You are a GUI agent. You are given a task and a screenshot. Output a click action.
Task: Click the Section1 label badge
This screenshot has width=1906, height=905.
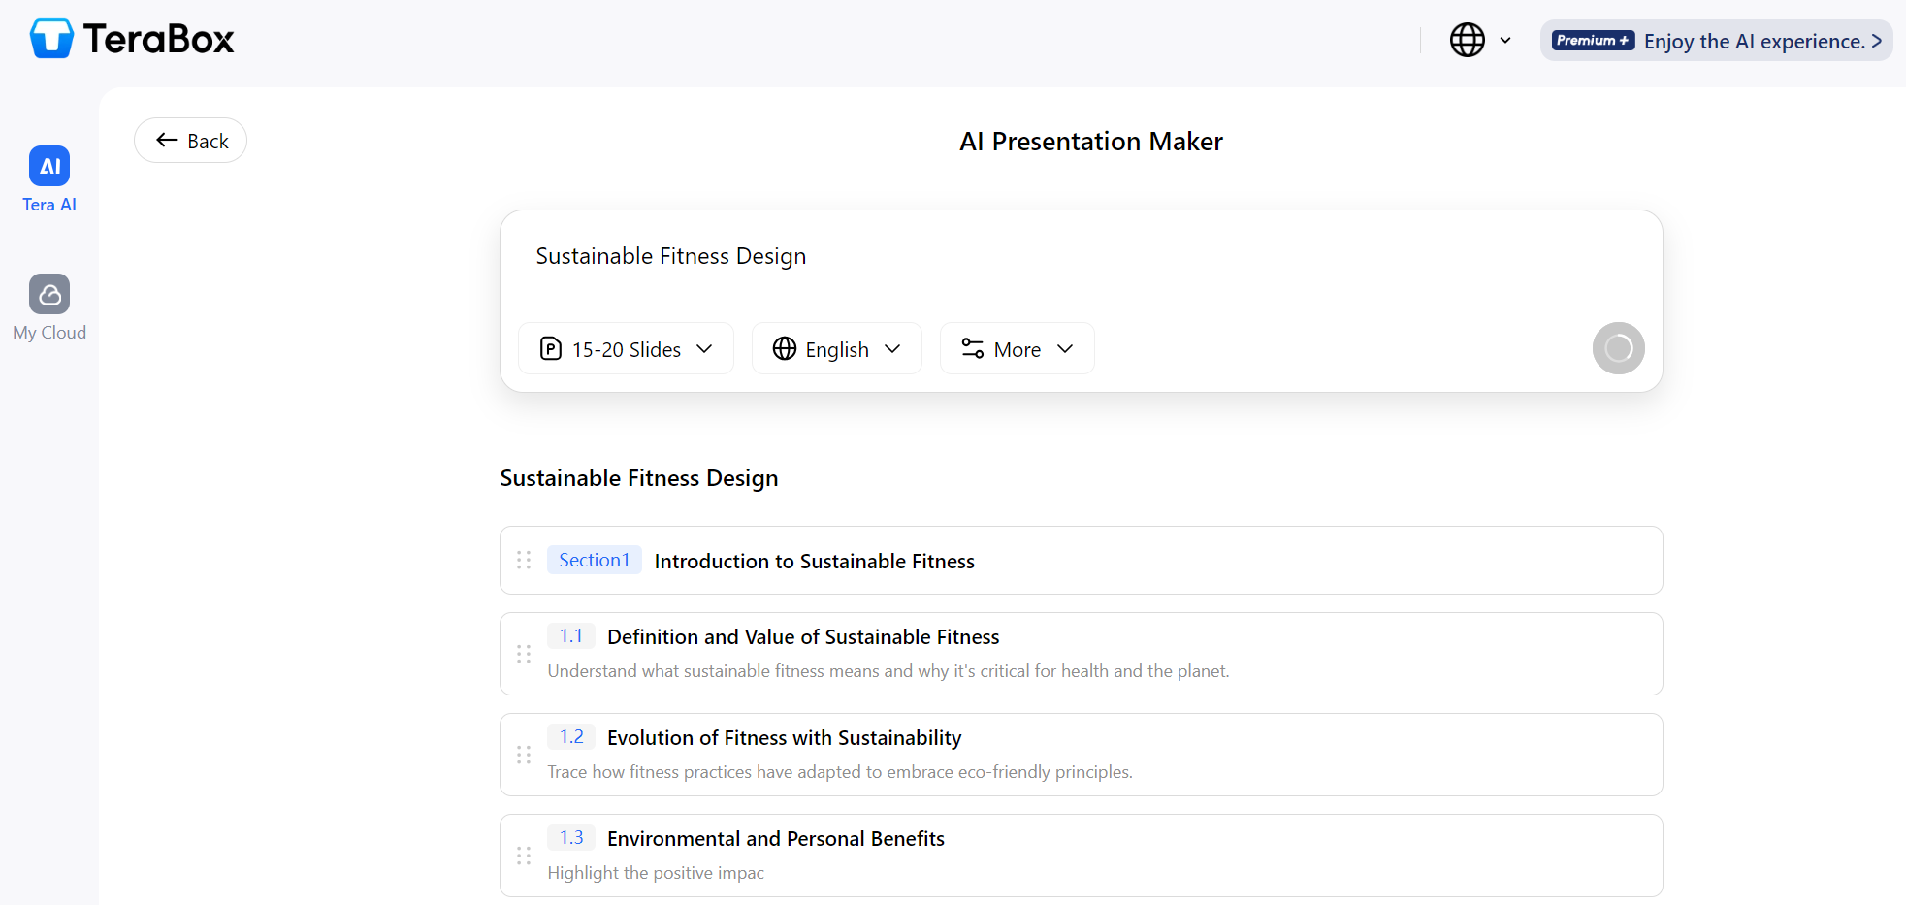tap(595, 560)
